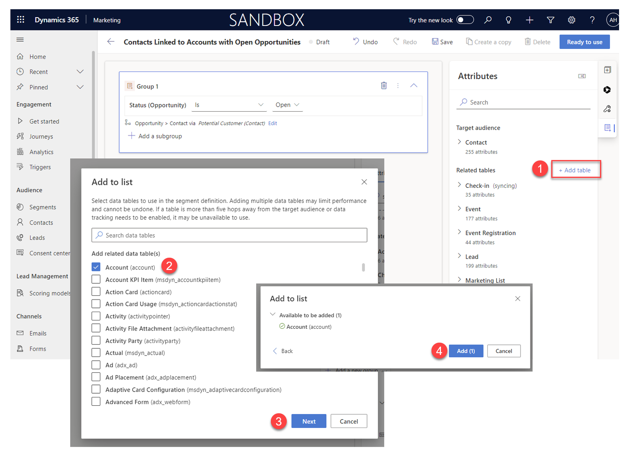Check the Activity Party data table
The image size is (627, 461).
coord(96,340)
